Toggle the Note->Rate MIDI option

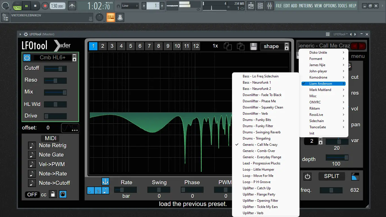(32, 173)
